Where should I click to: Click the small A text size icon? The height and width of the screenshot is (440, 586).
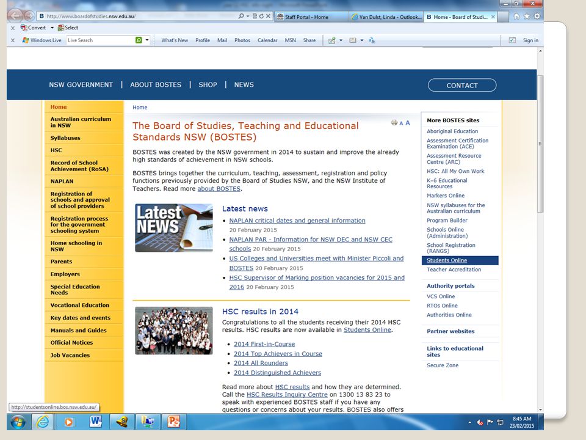tap(401, 123)
